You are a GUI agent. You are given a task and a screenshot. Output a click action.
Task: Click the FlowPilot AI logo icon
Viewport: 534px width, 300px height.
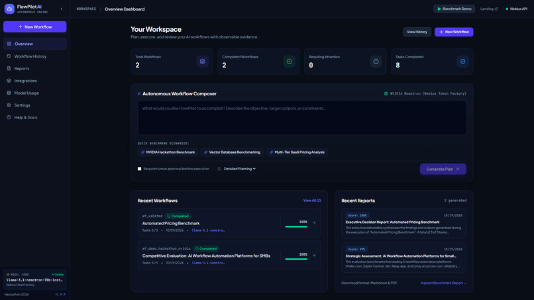[x=9, y=9]
